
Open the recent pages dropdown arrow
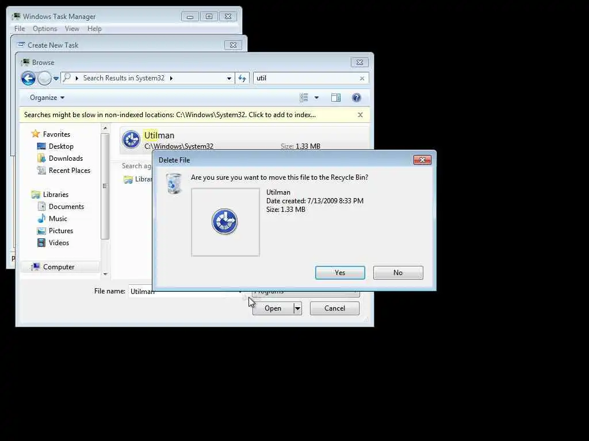click(56, 78)
